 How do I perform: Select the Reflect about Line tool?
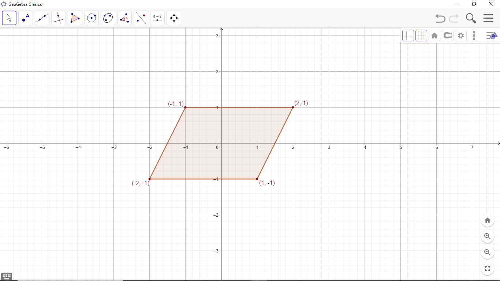[x=141, y=18]
